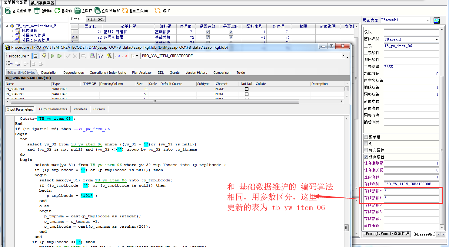Screen dimensions: 449x247
Task: Toggle 是否启用 checkbox for row 账号和权限
Action: [231, 37]
